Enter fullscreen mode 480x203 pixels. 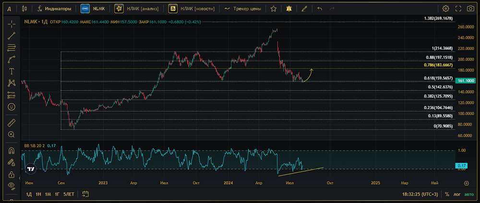pos(458,9)
